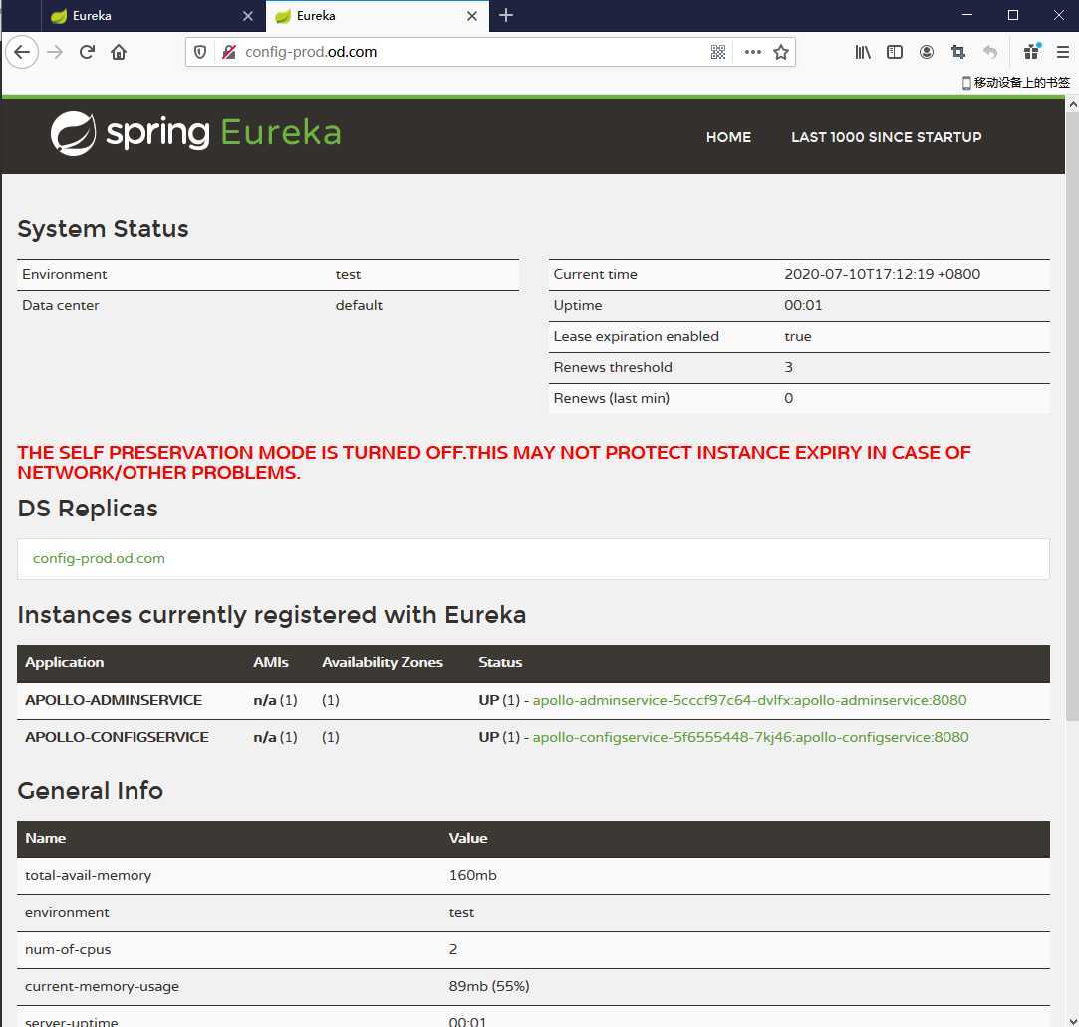
Task: Click the Uptime label in System Status
Action: (x=577, y=305)
